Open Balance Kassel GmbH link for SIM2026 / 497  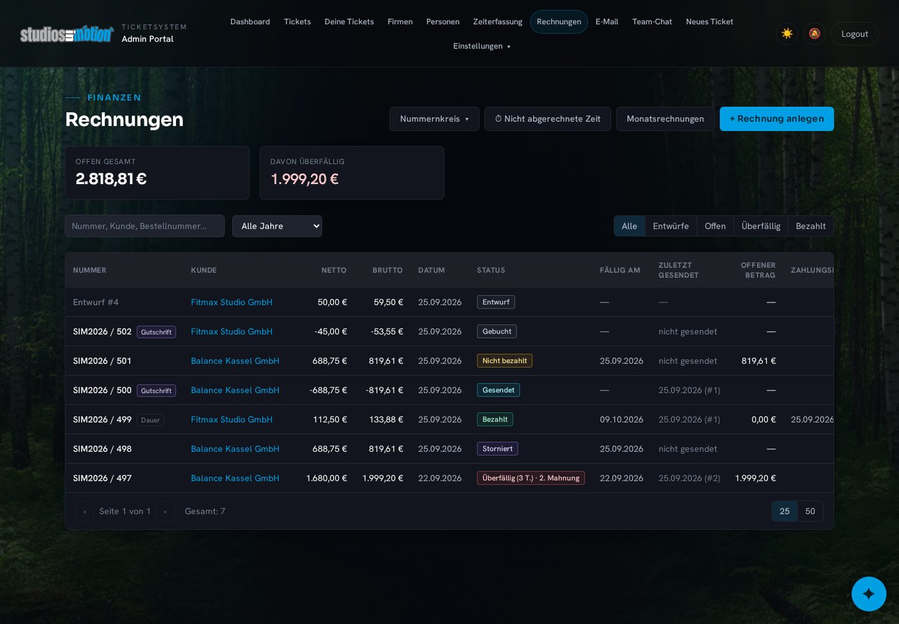click(x=235, y=478)
